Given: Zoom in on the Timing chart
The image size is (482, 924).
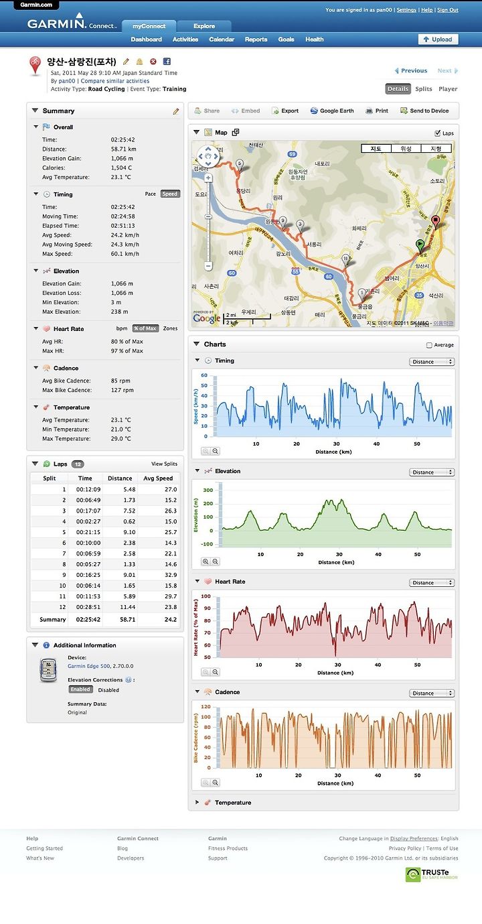Looking at the screenshot, I should (x=206, y=452).
